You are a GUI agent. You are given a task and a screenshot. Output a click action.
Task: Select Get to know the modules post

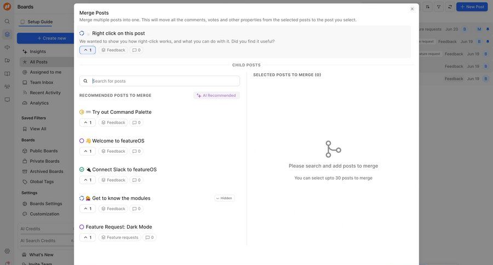tap(121, 198)
